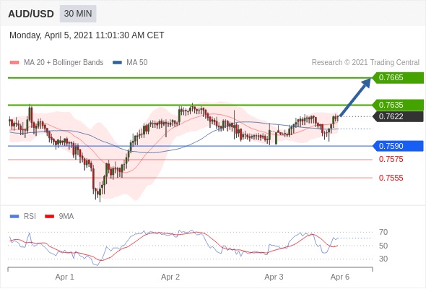Open the Research Trading Central copyright link
The image size is (426, 289).
pyautogui.click(x=365, y=63)
